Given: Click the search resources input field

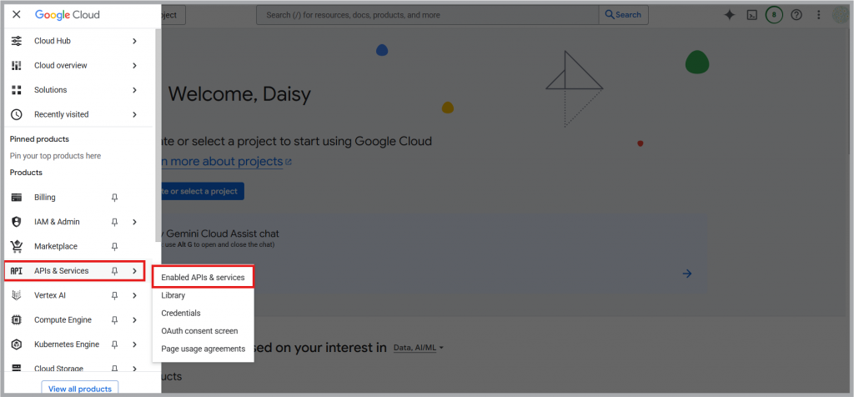Looking at the screenshot, I should [428, 15].
